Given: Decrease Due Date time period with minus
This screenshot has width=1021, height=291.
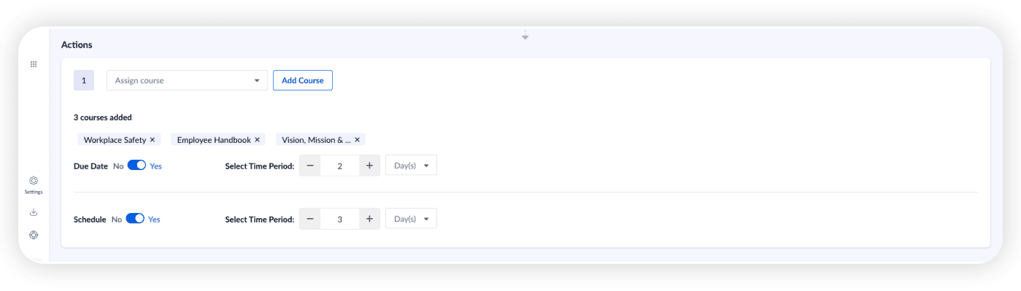Looking at the screenshot, I should (310, 166).
